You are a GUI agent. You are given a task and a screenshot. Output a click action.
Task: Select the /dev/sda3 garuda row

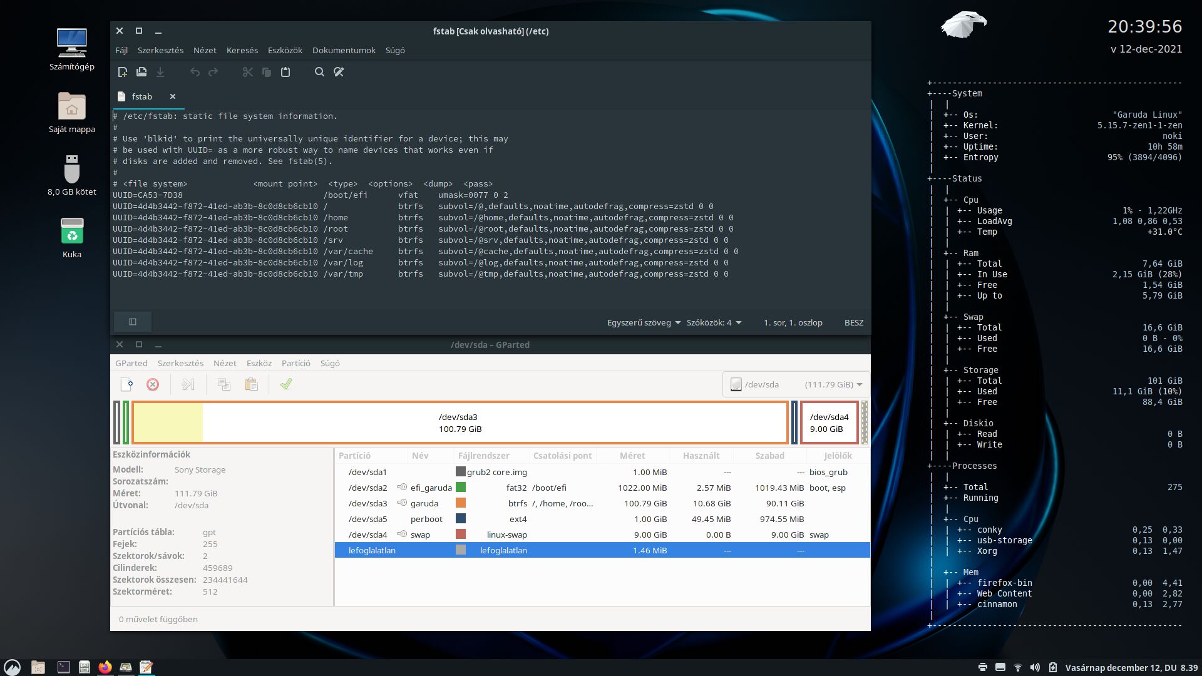pyautogui.click(x=602, y=503)
